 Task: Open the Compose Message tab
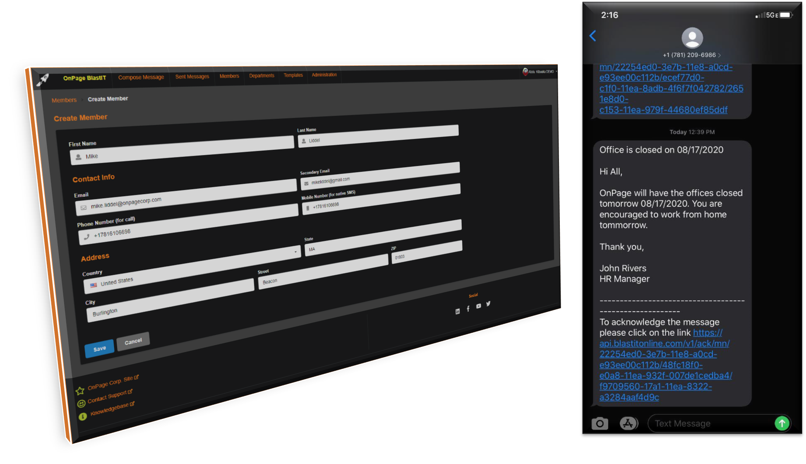click(141, 77)
